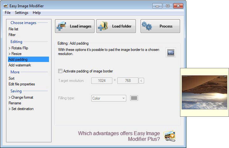Open the Help menu
229x148 pixels.
tap(37, 13)
